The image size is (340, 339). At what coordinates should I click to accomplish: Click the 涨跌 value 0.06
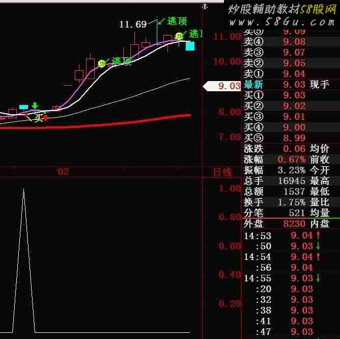coord(294,149)
